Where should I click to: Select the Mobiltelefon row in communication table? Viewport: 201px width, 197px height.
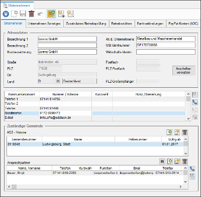(95, 113)
